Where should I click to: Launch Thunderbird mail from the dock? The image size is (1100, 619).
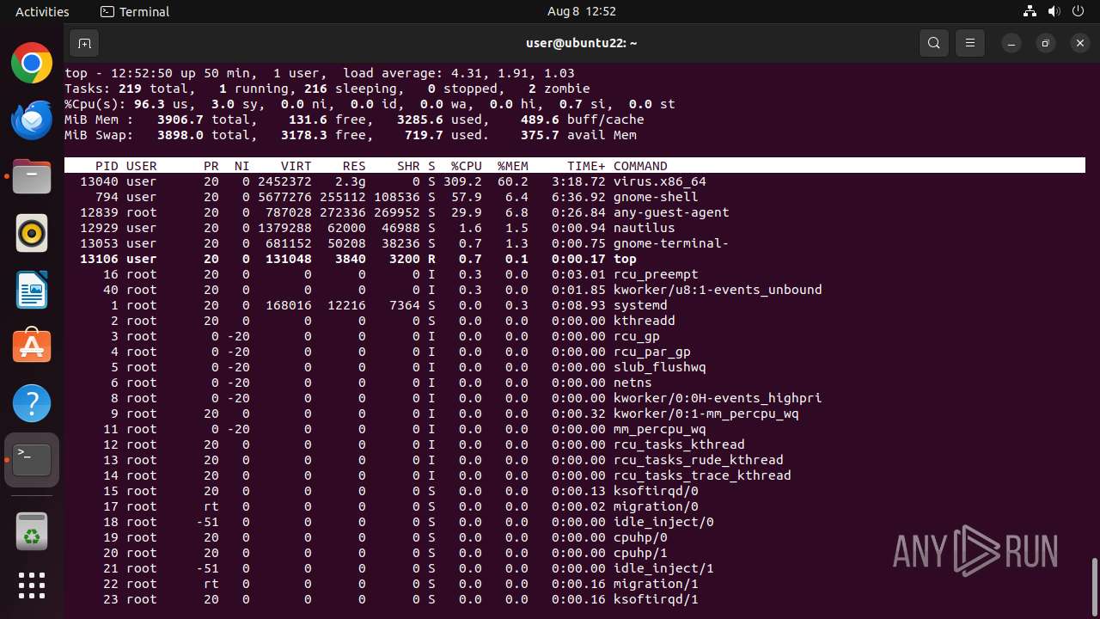[32, 120]
